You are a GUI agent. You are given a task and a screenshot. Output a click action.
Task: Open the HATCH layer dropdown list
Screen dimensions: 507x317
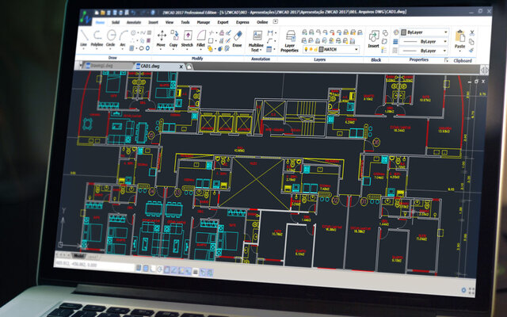pyautogui.click(x=356, y=49)
